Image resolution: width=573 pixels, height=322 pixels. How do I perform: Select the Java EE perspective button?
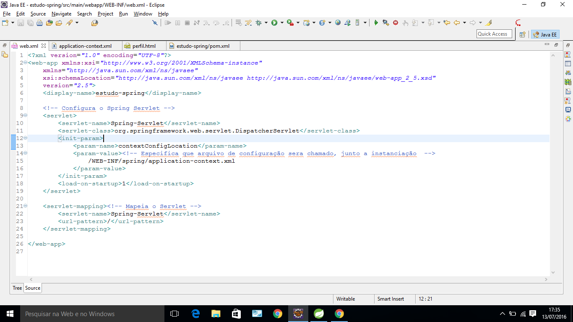545,34
